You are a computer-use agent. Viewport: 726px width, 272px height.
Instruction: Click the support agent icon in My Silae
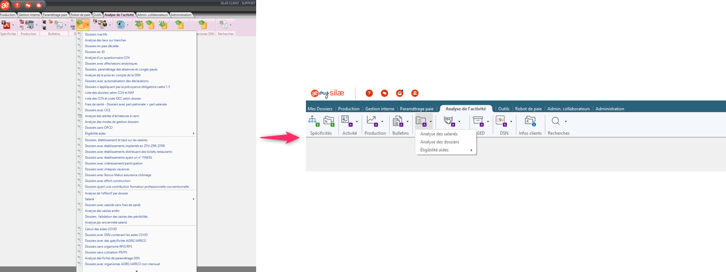[415, 93]
